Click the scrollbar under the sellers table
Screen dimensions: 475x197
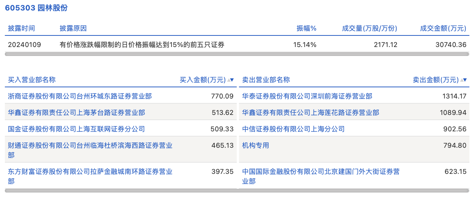(x=354, y=191)
